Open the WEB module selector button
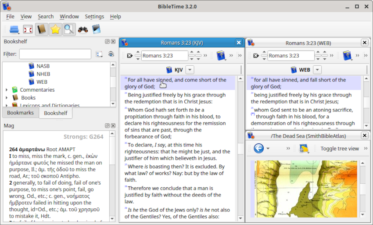 (x=301, y=70)
